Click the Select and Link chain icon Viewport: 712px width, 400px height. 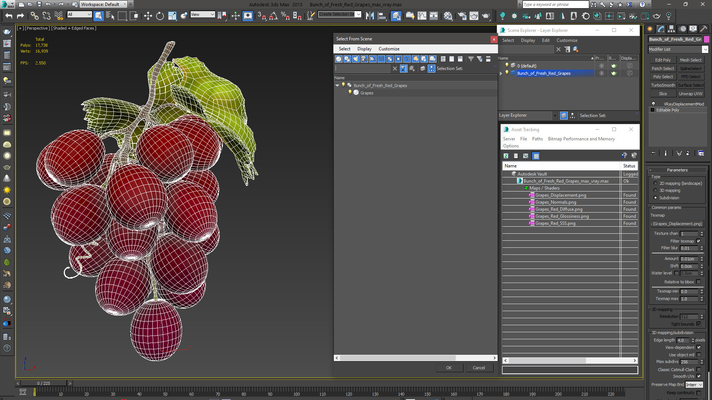(x=34, y=16)
